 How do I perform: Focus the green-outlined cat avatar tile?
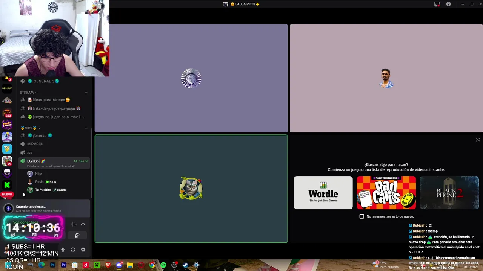pos(191,189)
